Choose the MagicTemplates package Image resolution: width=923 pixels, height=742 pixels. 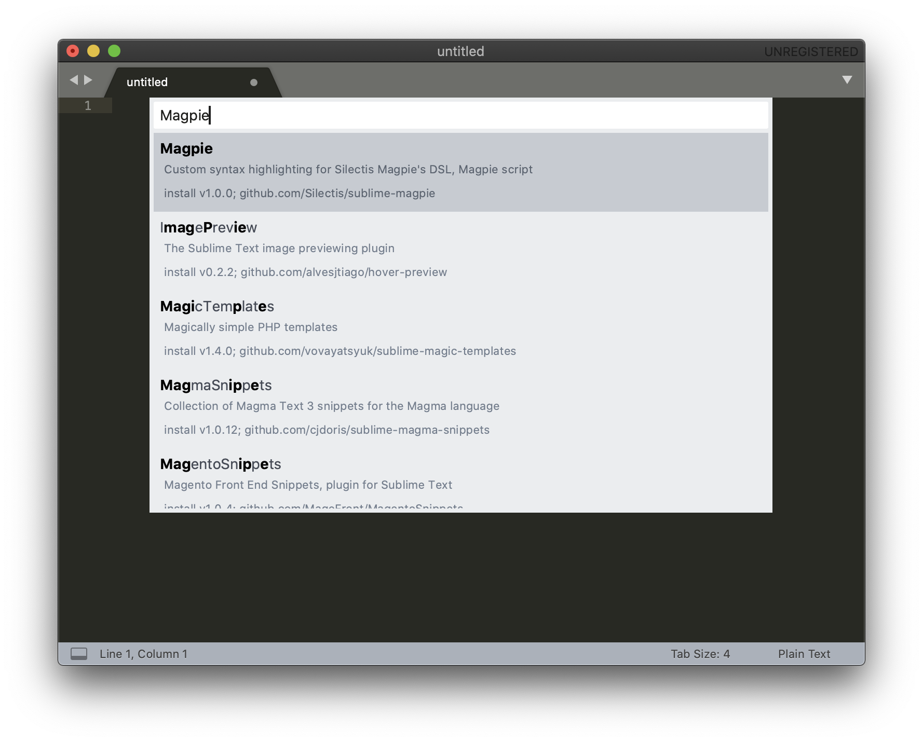pos(460,329)
